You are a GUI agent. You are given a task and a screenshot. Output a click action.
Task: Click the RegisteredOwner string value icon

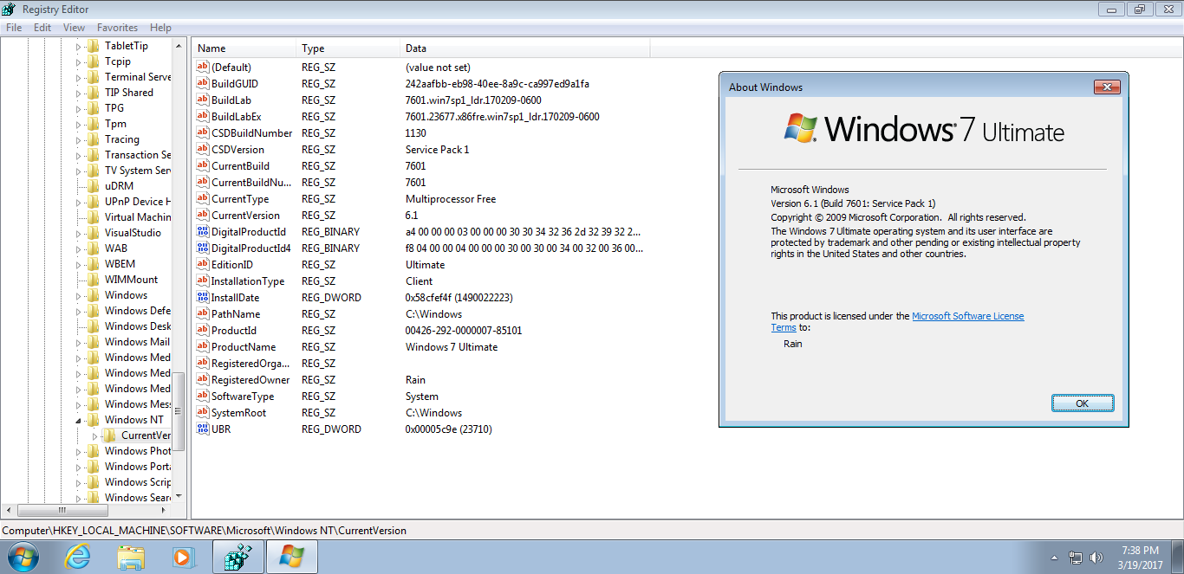[204, 380]
